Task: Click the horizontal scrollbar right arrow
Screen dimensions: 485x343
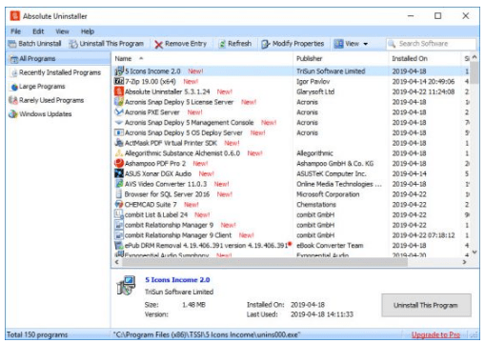Action: pyautogui.click(x=465, y=262)
